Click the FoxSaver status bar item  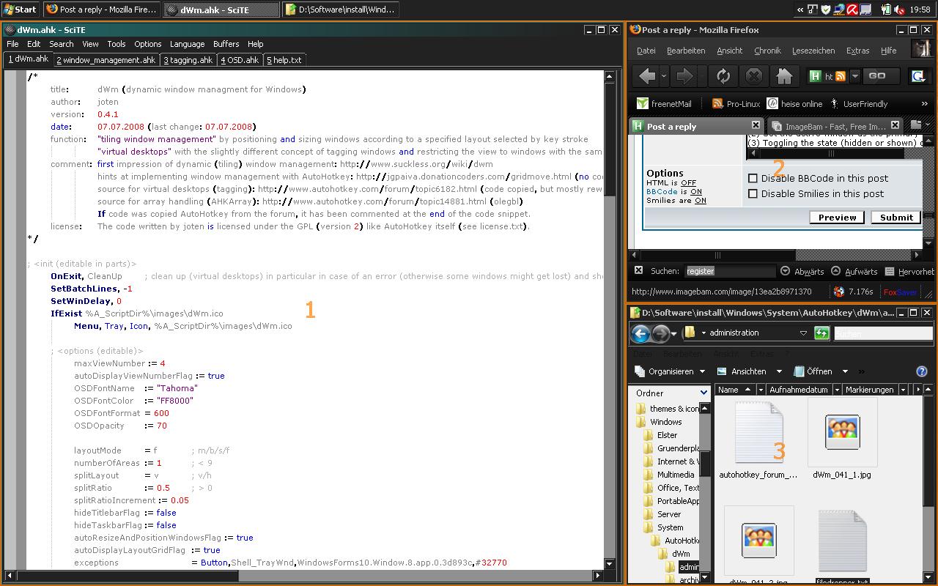click(x=900, y=292)
